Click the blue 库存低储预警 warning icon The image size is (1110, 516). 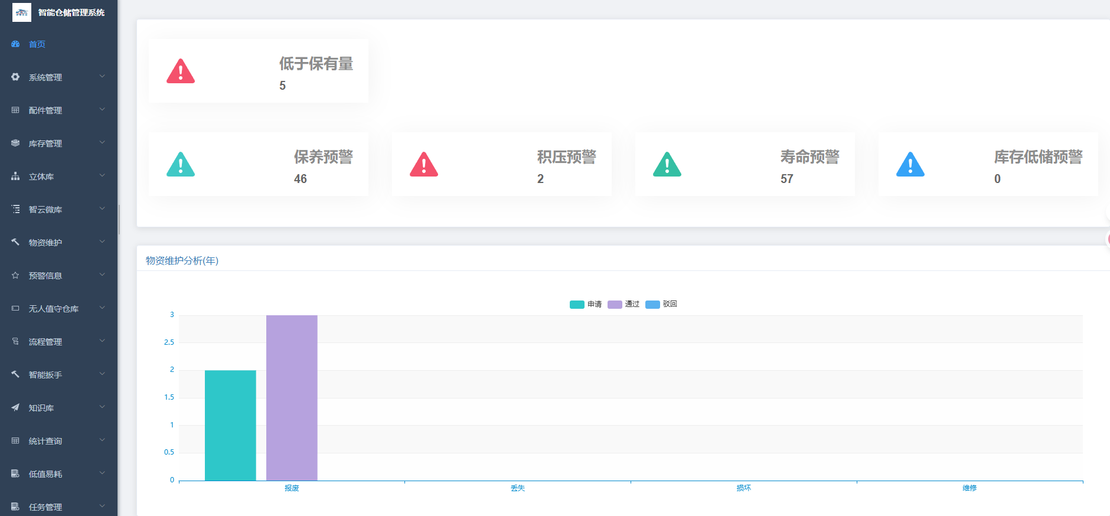(x=910, y=165)
